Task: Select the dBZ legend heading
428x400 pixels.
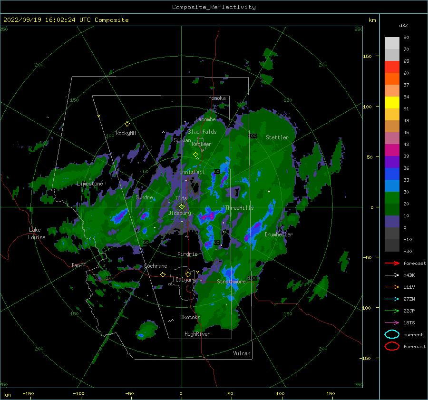Action: pos(403,26)
